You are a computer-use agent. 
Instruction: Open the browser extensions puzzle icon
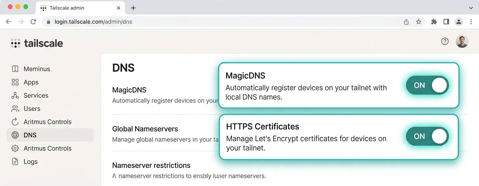(434, 22)
